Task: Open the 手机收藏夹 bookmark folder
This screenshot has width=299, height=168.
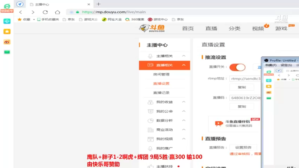Action: point(48,19)
